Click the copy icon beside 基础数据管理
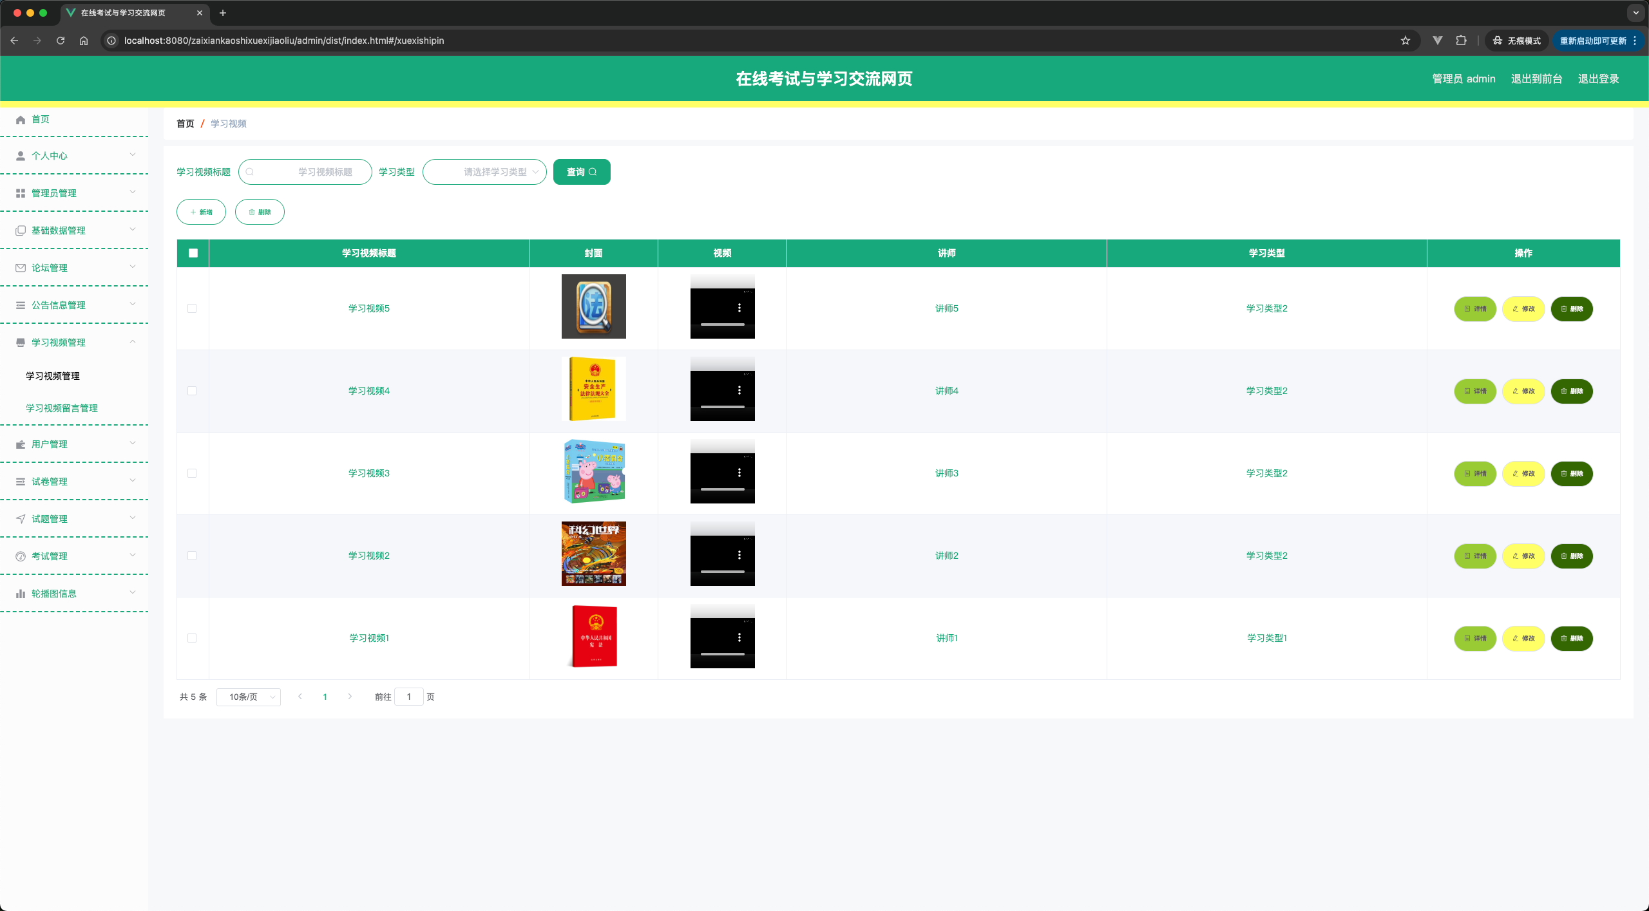Screen dimensions: 1649x911 [21, 230]
